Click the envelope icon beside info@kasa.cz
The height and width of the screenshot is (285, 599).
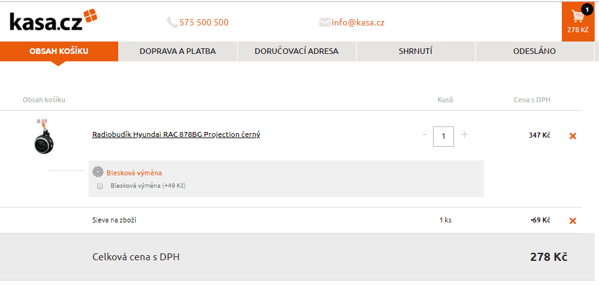pyautogui.click(x=325, y=23)
